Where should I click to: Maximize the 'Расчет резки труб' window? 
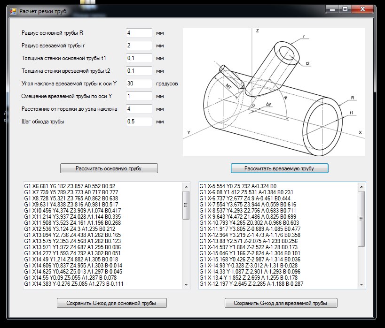click(345, 9)
